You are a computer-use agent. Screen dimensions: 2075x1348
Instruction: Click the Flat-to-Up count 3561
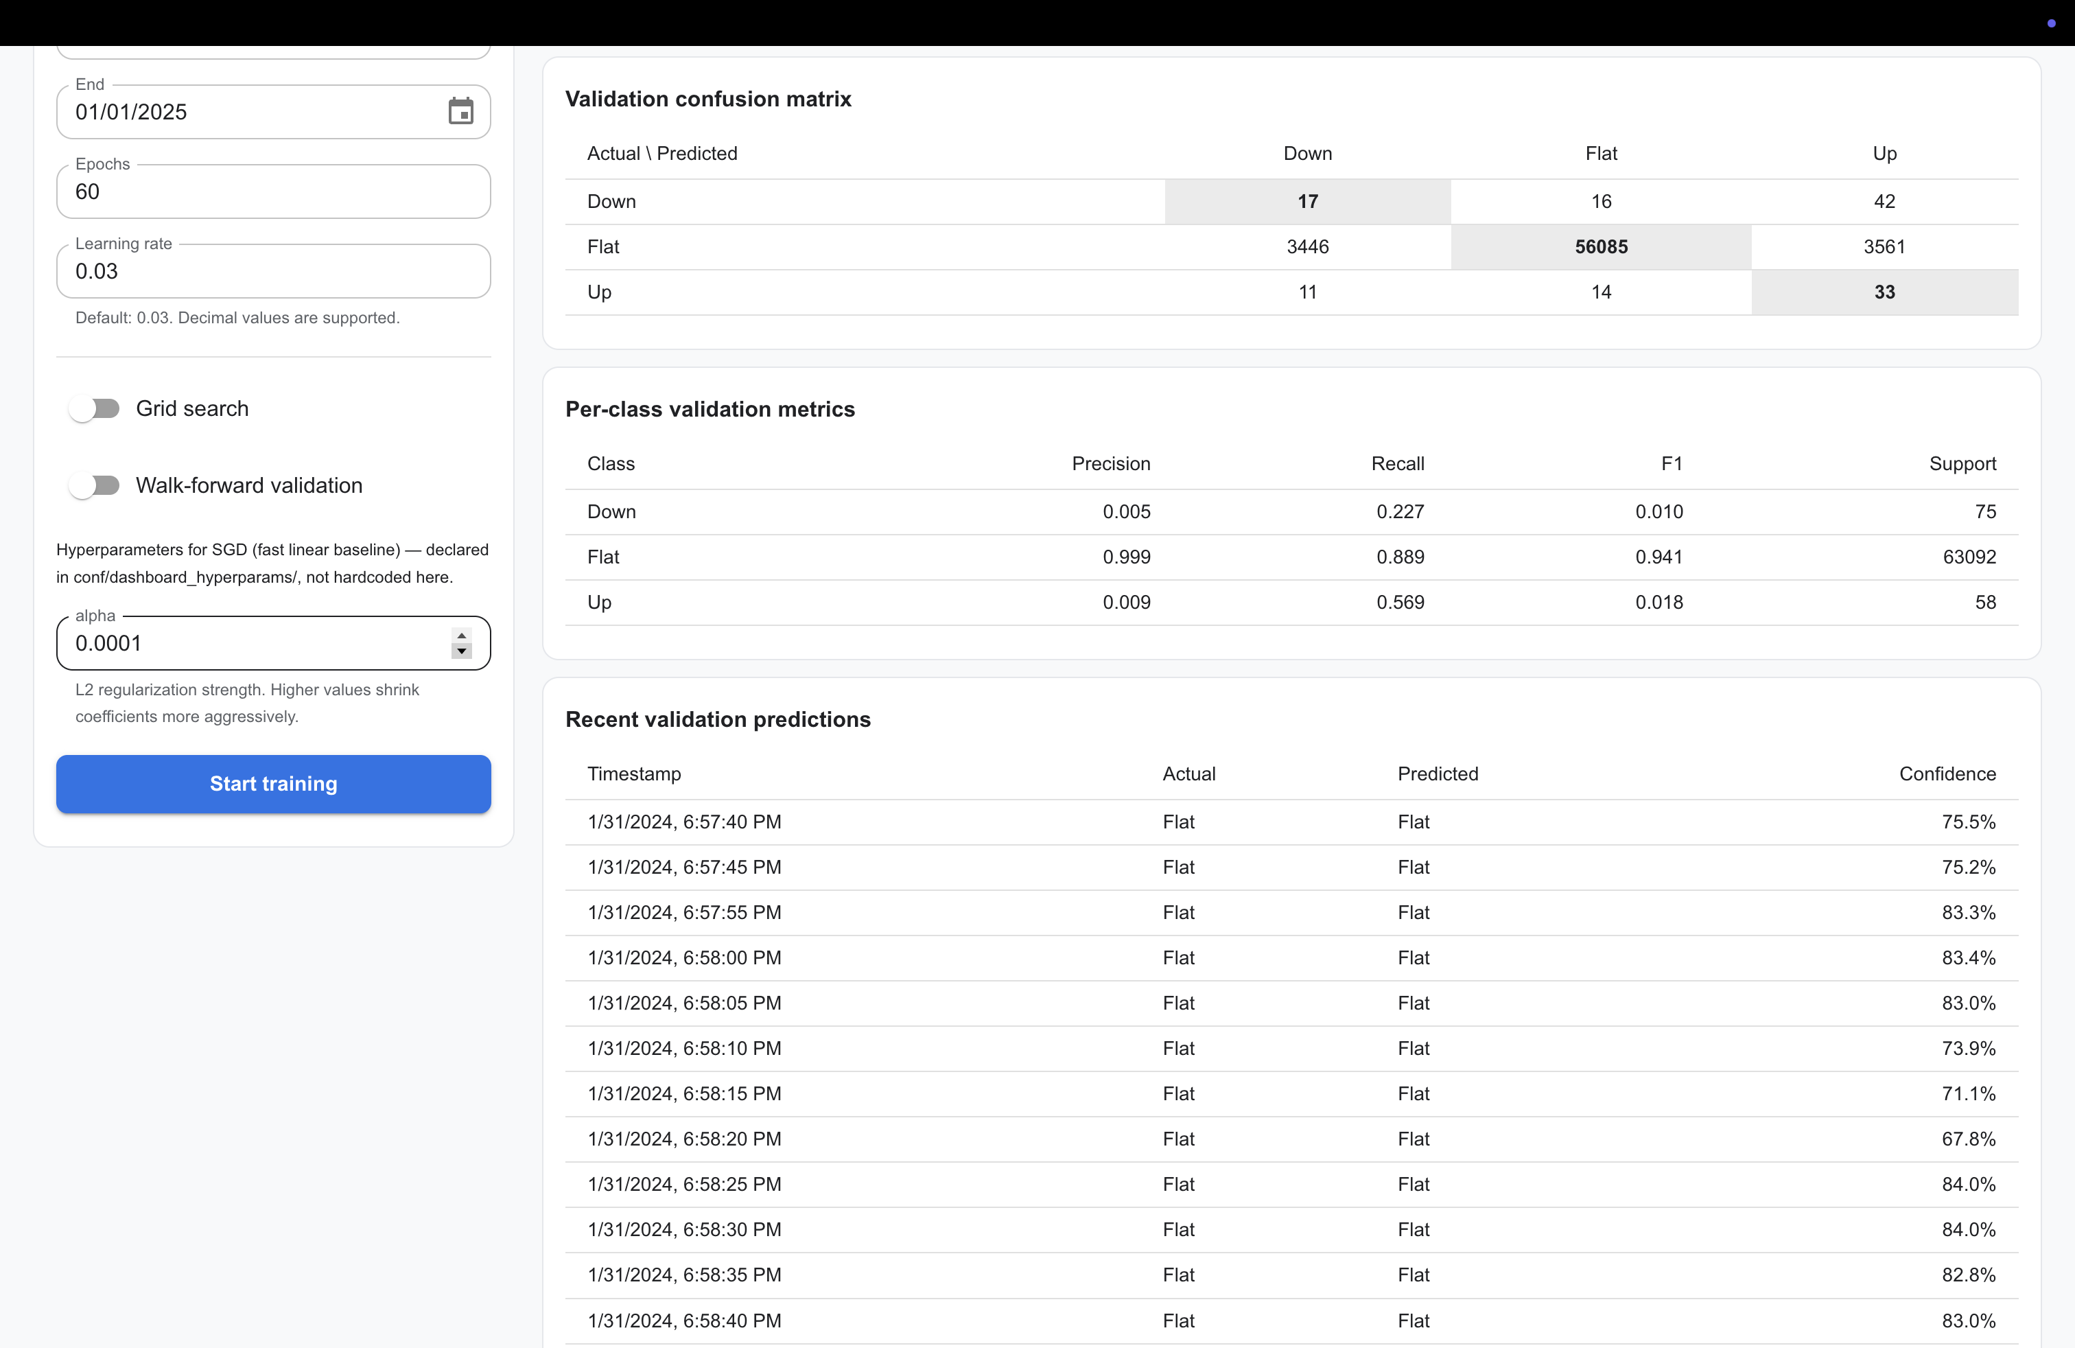(1884, 247)
